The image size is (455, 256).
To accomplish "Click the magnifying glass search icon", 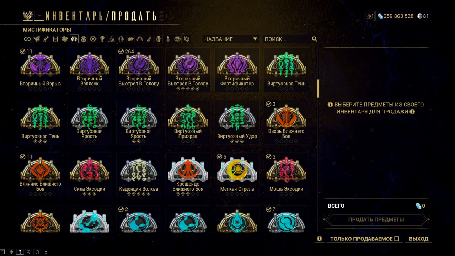I will tap(315, 39).
